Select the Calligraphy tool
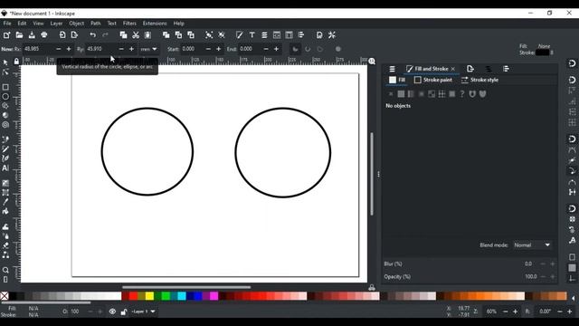 [x=5, y=158]
